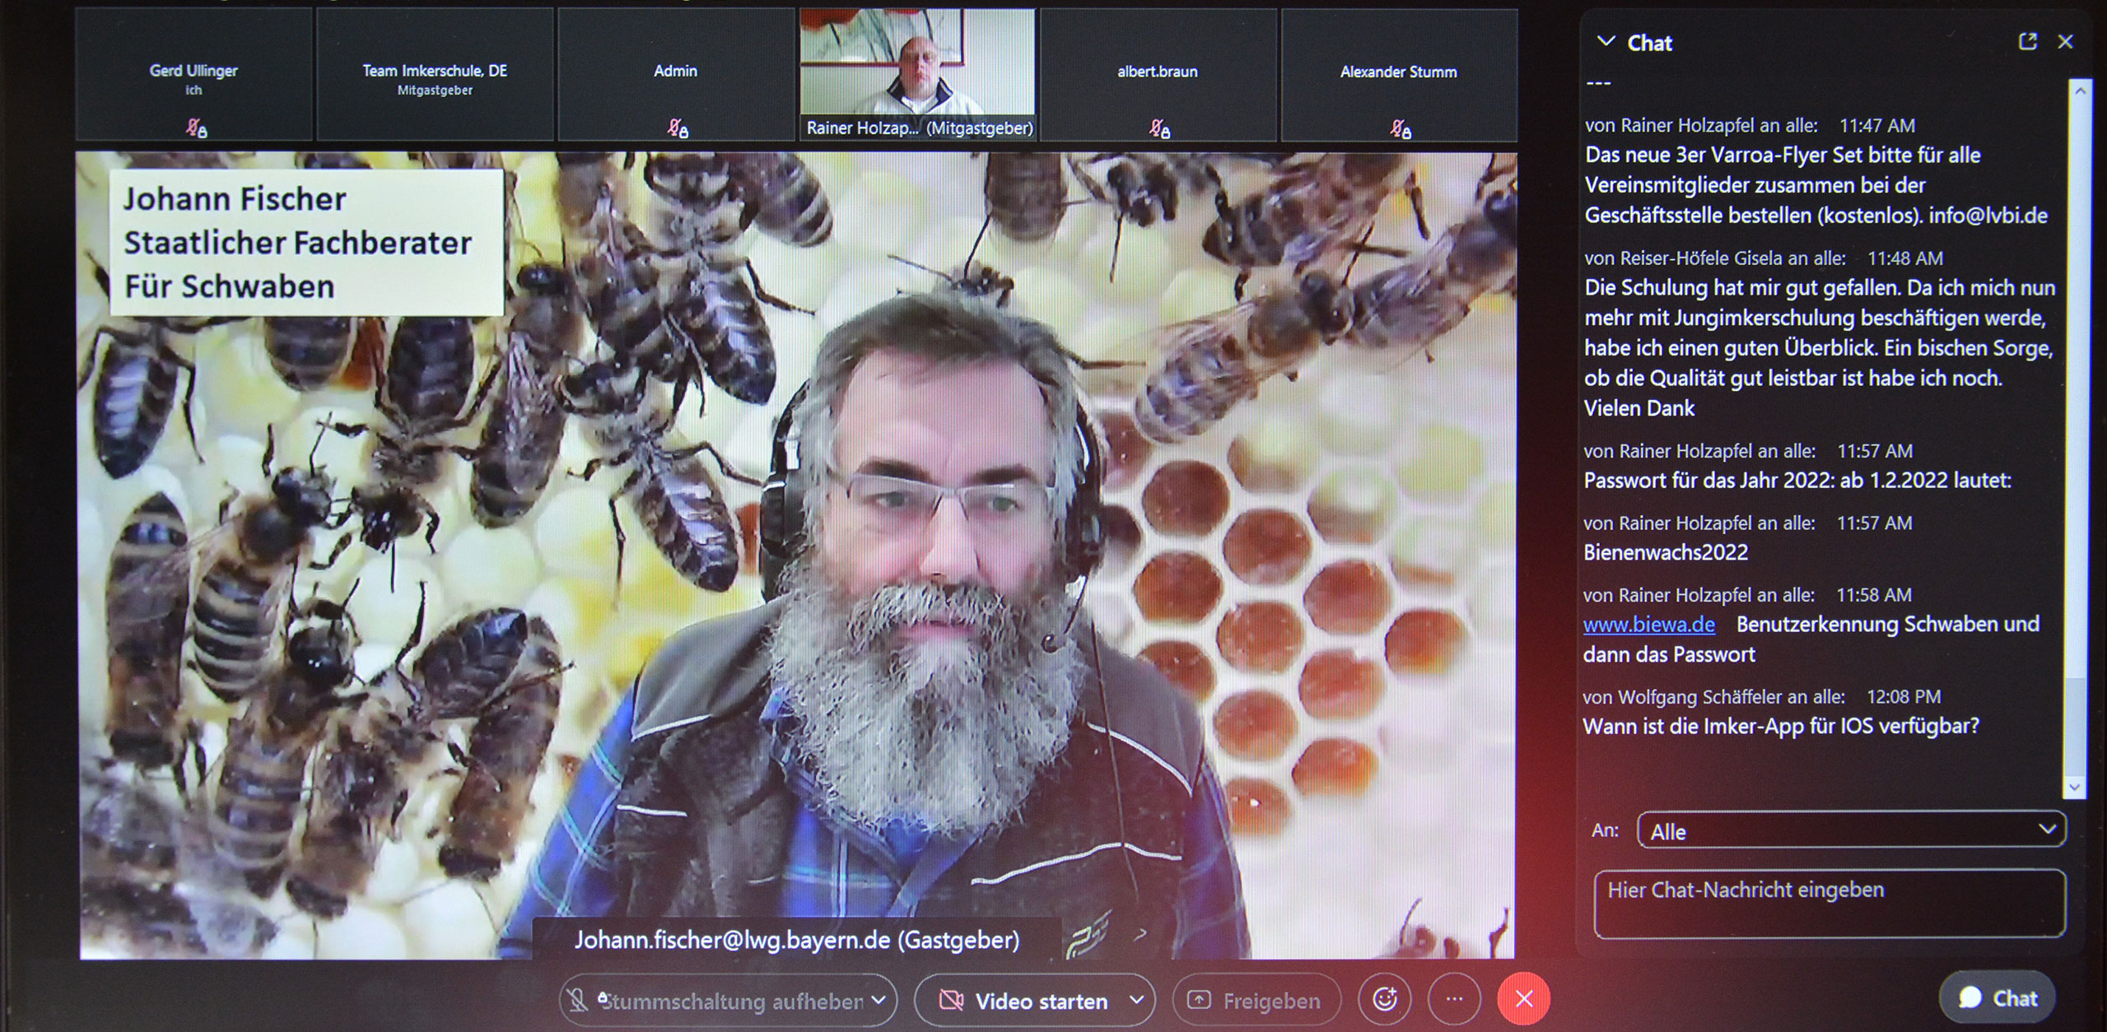Open the An: Alle recipient dropdown

(x=1852, y=830)
